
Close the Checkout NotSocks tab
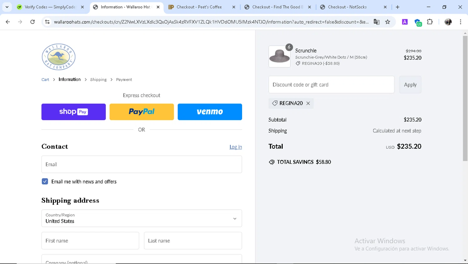point(385,7)
